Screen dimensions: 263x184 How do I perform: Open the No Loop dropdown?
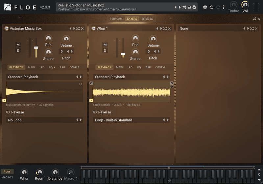(x=44, y=120)
